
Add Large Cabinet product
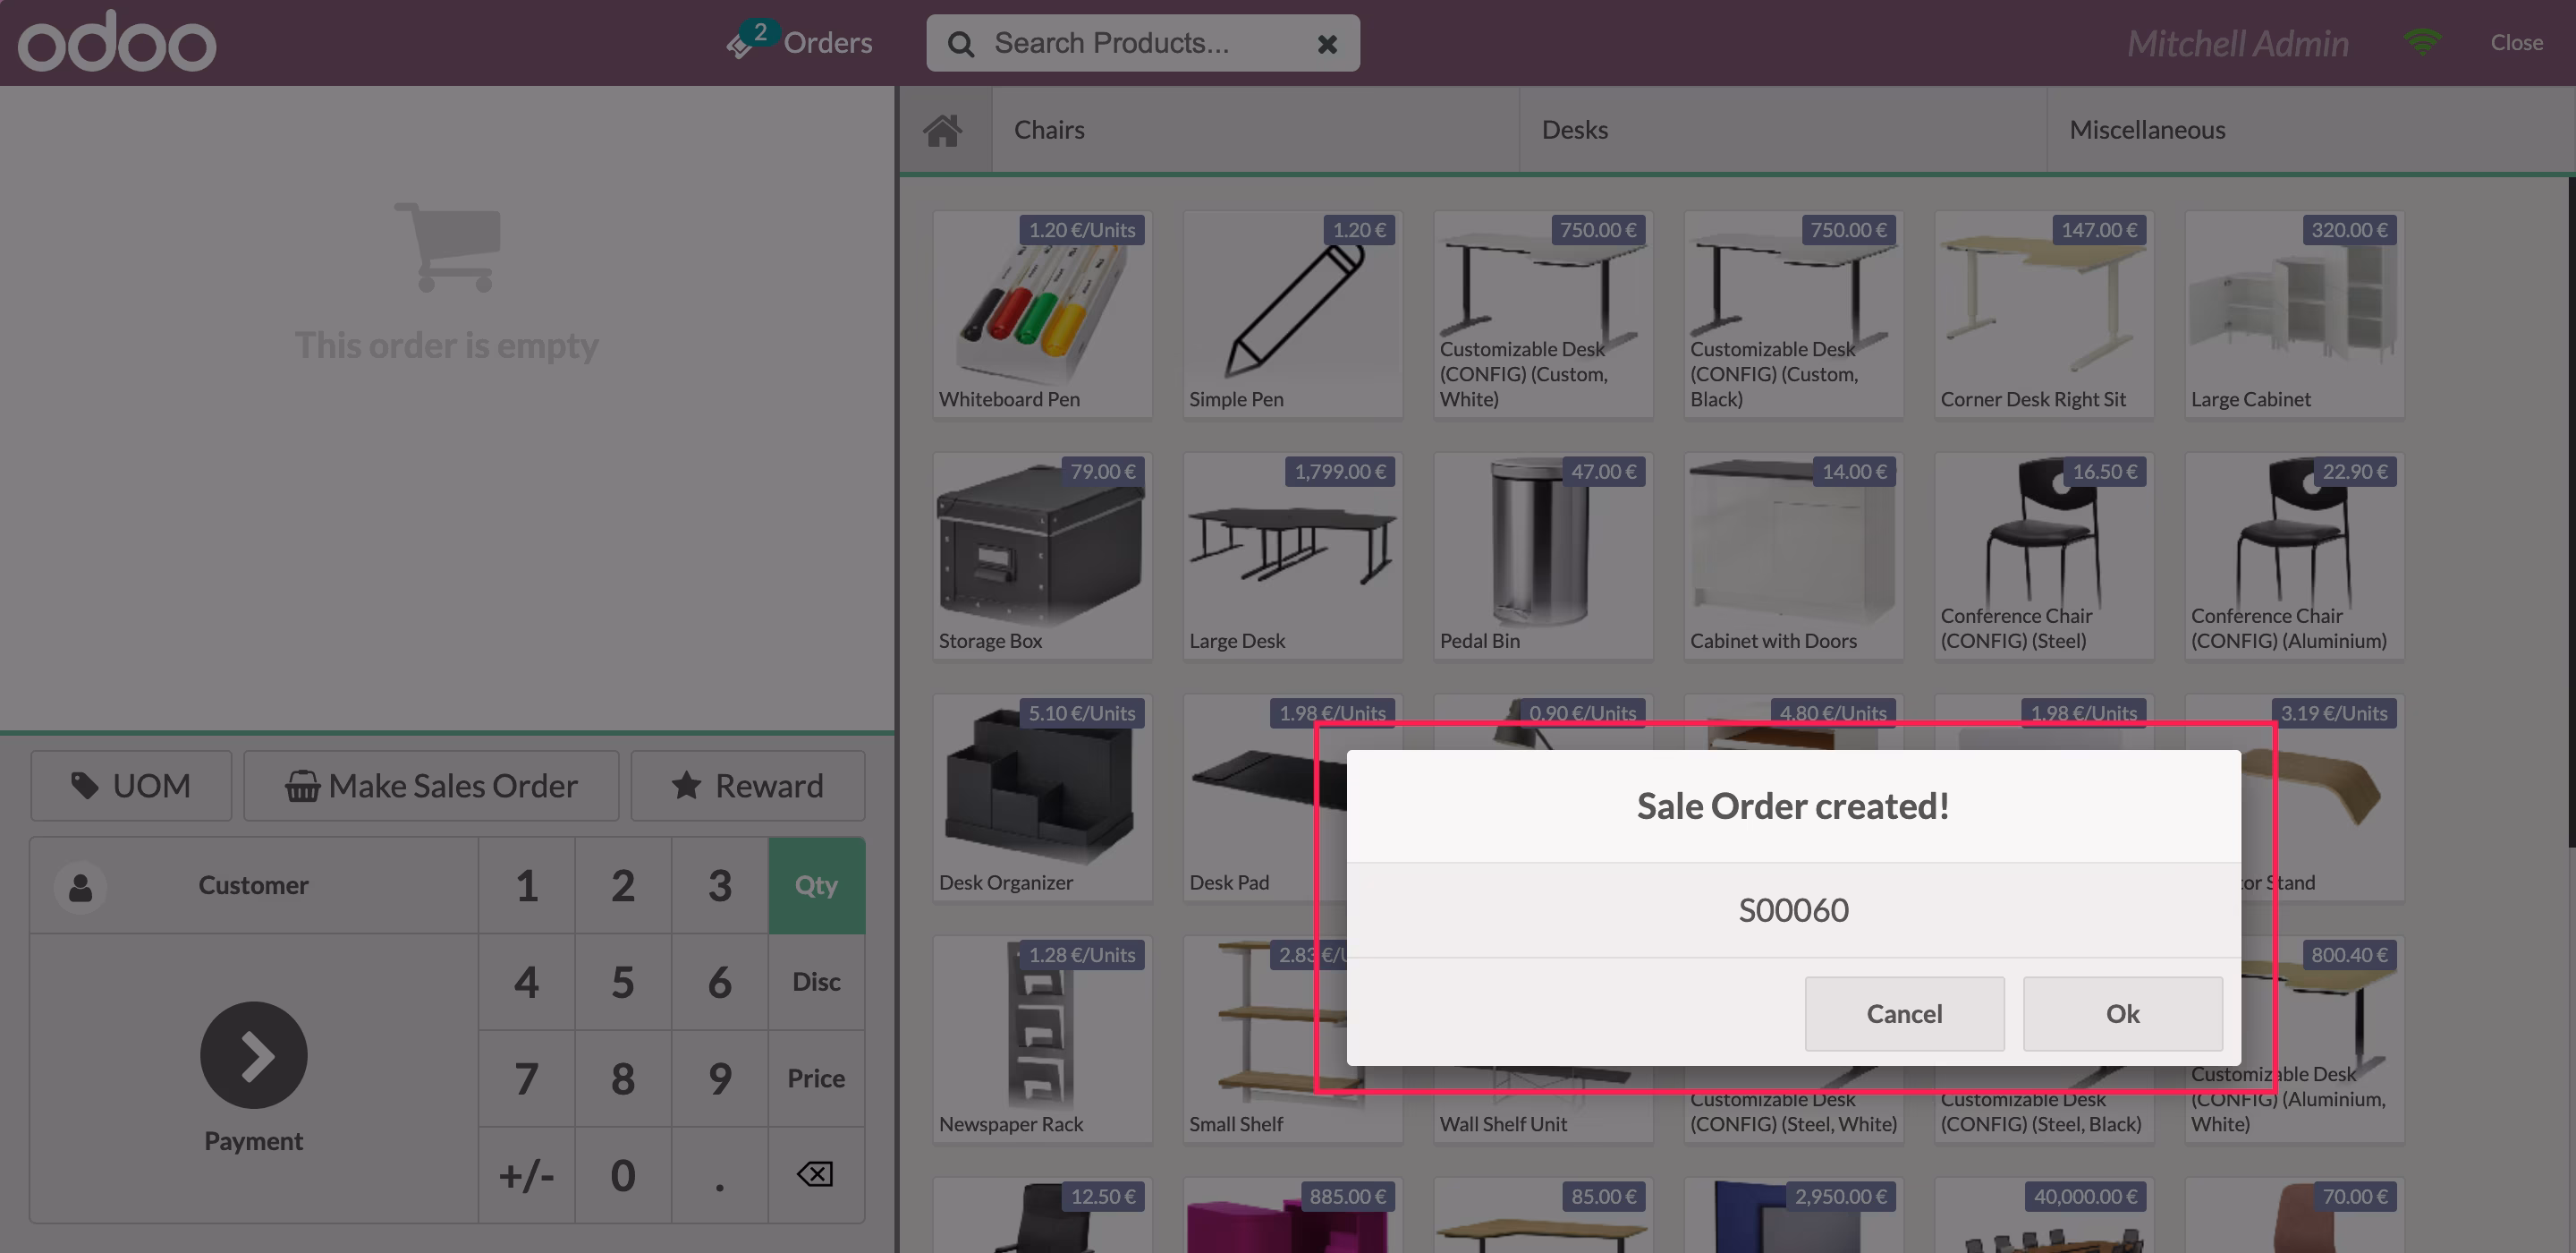[2294, 313]
